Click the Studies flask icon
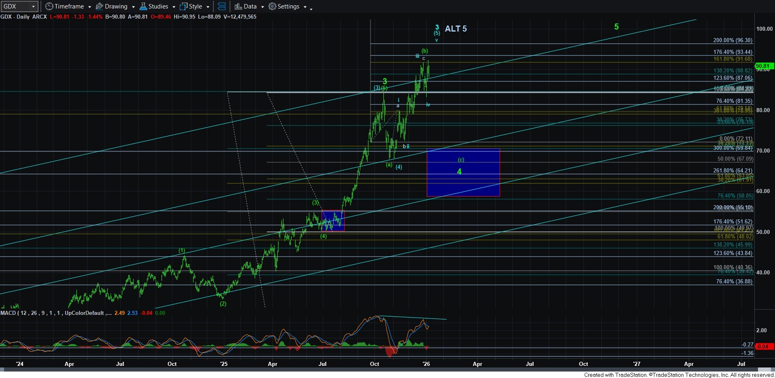The width and height of the screenshot is (775, 378). (143, 6)
